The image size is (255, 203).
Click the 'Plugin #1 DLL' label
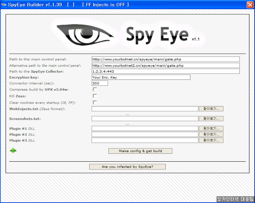22,129
